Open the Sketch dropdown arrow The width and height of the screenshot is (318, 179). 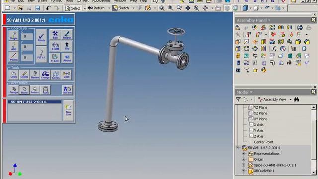point(133,8)
